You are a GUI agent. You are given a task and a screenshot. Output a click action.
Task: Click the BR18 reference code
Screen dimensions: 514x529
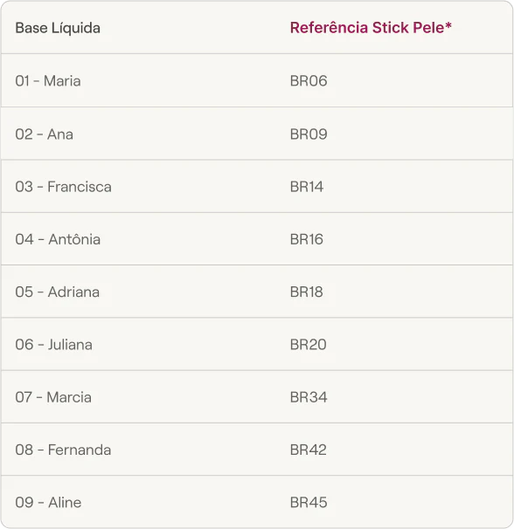(307, 292)
